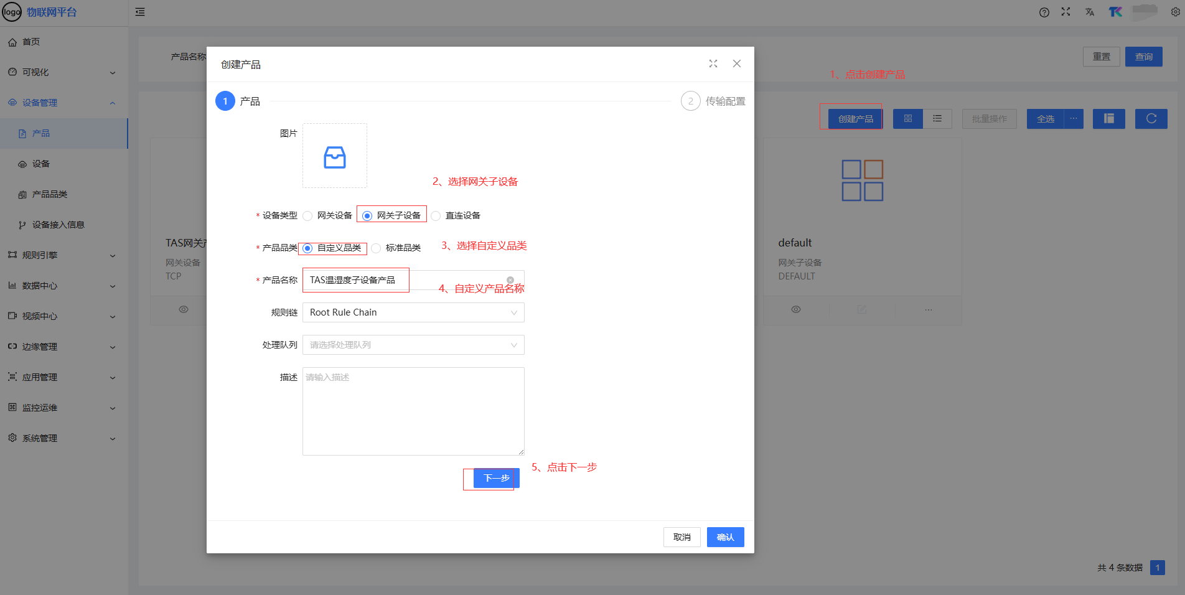1185x595 pixels.
Task: Select the 网关设备 radio button
Action: 308,216
